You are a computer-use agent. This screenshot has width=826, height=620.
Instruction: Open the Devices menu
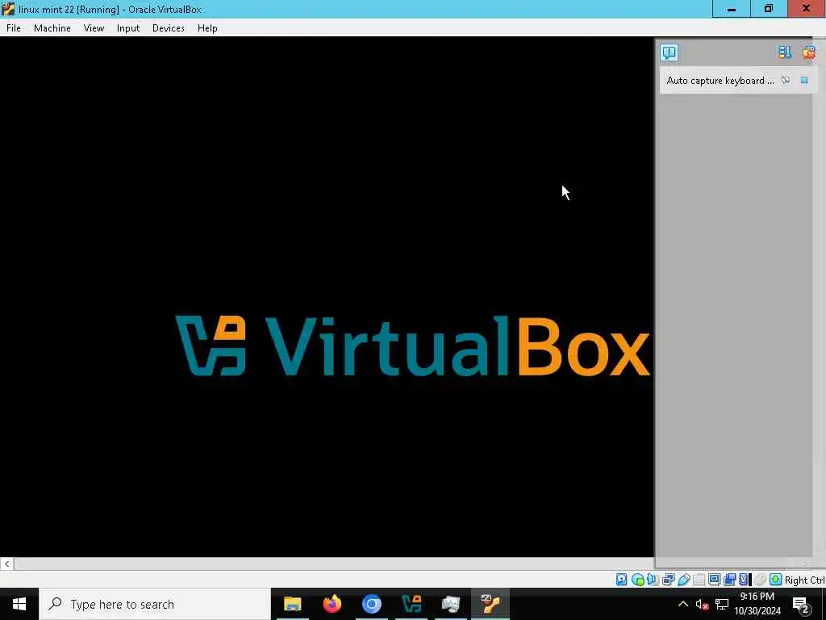(168, 28)
